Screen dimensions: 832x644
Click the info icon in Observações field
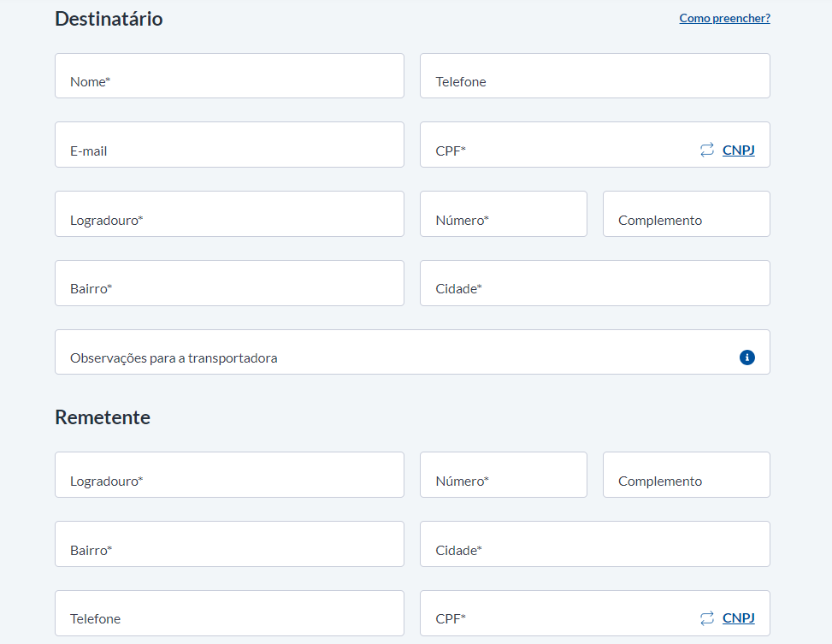pyautogui.click(x=746, y=357)
